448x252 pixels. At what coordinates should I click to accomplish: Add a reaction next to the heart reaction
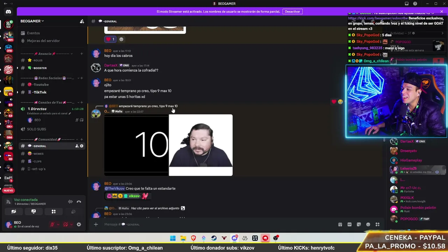(121, 39)
